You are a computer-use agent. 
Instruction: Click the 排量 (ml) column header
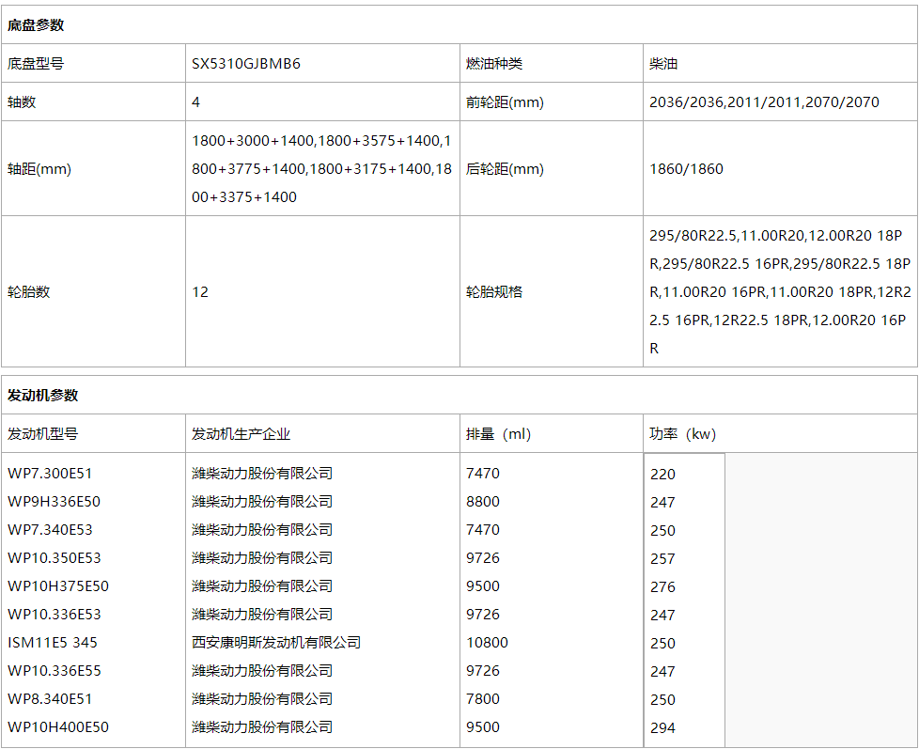click(499, 433)
